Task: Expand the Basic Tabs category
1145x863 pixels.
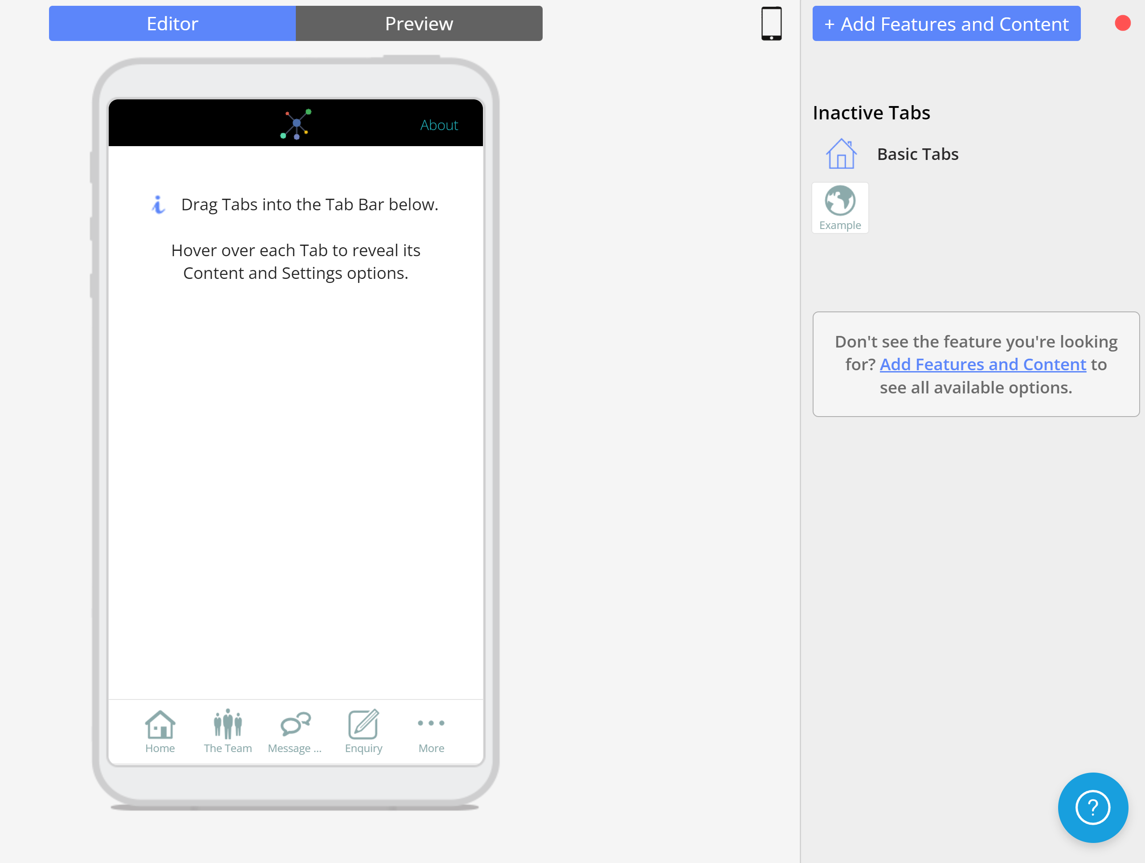Action: pyautogui.click(x=917, y=154)
